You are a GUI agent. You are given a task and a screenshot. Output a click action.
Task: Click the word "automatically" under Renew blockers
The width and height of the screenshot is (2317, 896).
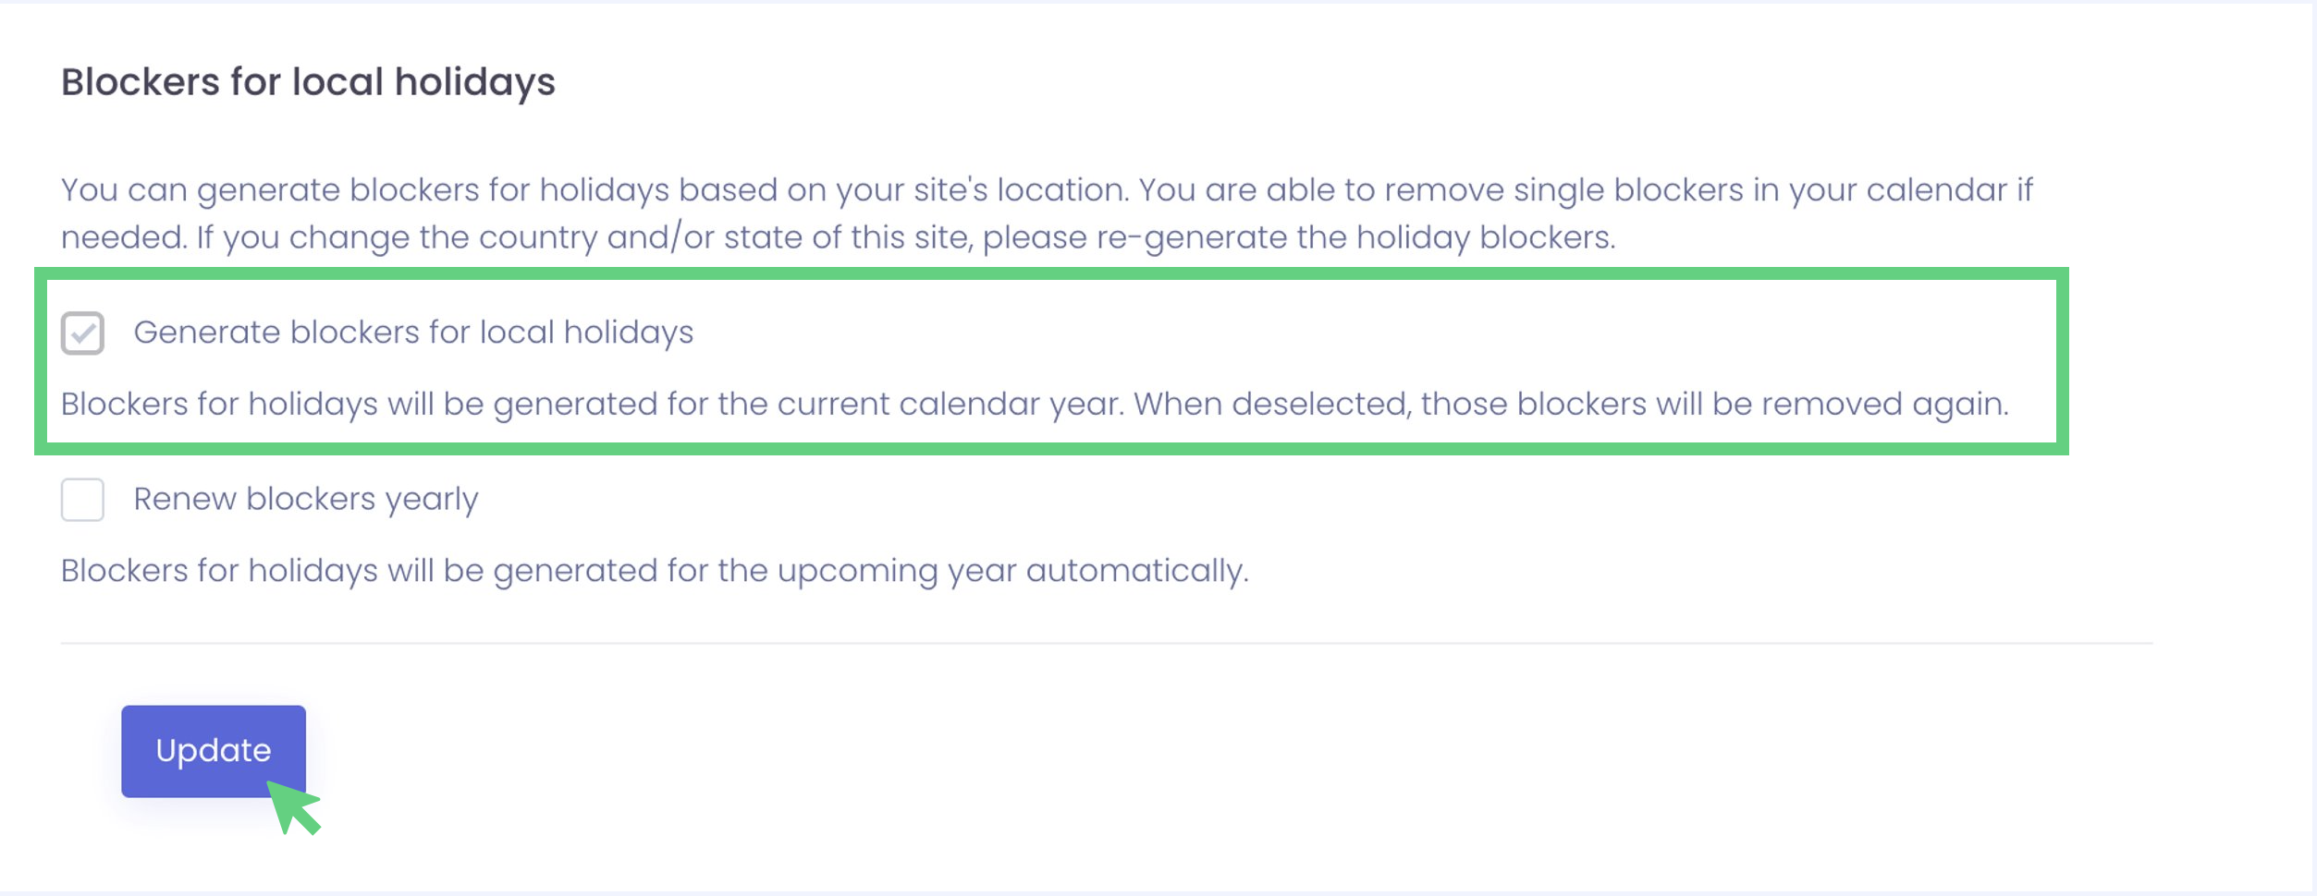1136,571
